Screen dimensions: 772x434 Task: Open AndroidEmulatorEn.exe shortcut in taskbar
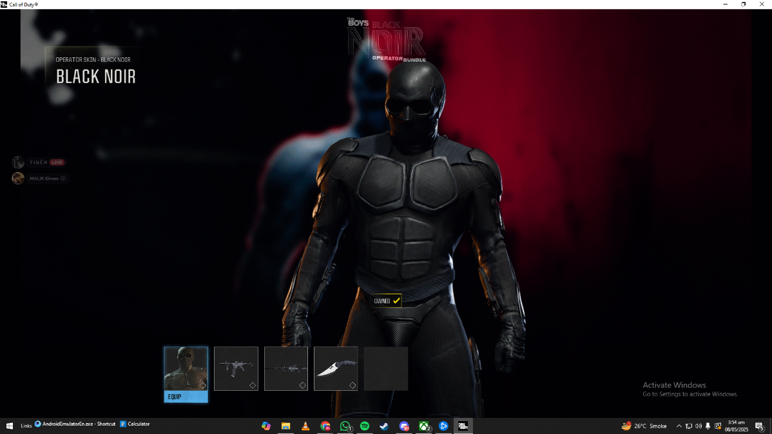click(75, 424)
